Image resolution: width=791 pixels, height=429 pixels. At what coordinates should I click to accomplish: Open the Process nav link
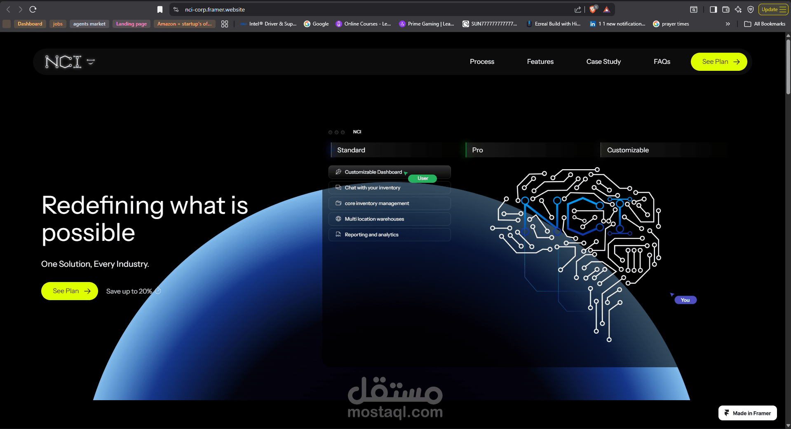pos(482,62)
